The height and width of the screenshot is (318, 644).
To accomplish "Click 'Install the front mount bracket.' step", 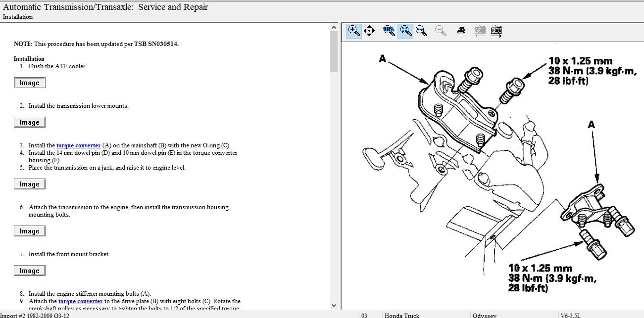I will 69,254.
